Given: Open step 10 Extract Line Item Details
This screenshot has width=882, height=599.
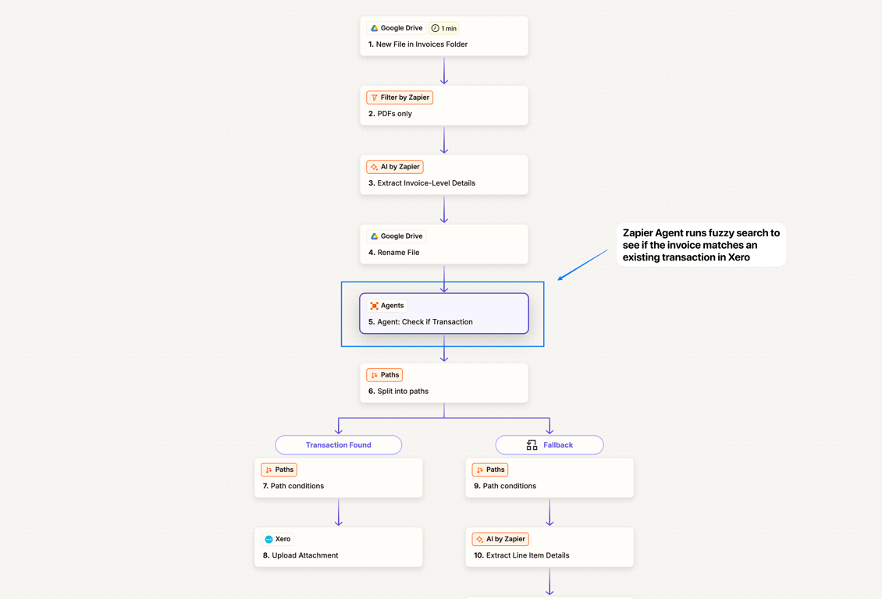Looking at the screenshot, I should coord(549,548).
